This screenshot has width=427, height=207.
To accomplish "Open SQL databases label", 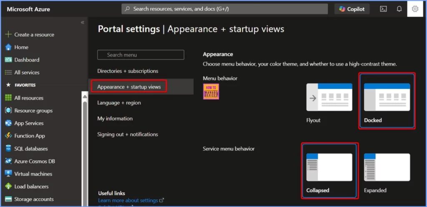I will coord(31,148).
